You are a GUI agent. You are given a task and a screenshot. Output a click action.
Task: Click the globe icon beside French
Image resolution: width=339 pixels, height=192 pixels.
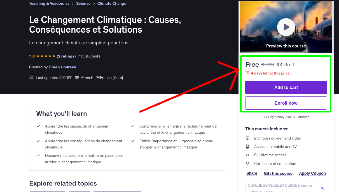[x=77, y=77]
